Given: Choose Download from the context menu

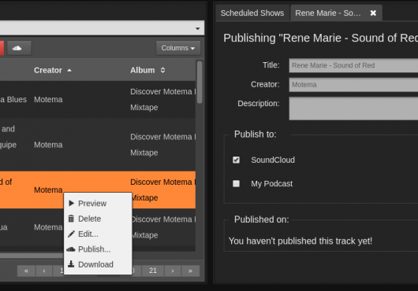Looking at the screenshot, I should pos(98,264).
